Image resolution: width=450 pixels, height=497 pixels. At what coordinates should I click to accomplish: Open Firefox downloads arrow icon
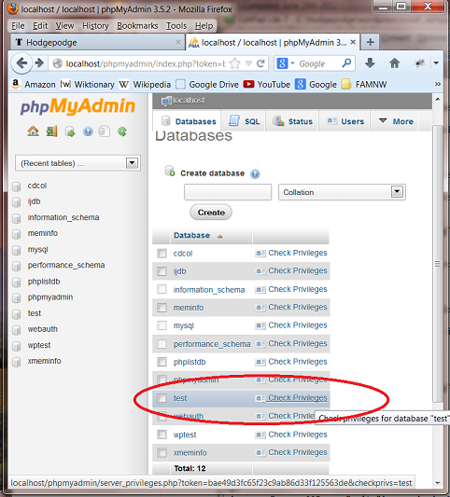(370, 63)
